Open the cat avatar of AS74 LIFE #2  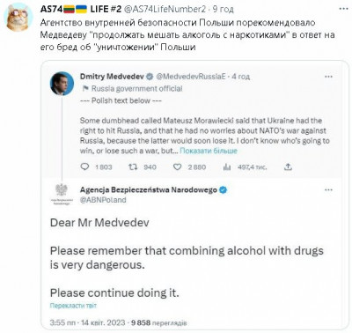point(17,17)
